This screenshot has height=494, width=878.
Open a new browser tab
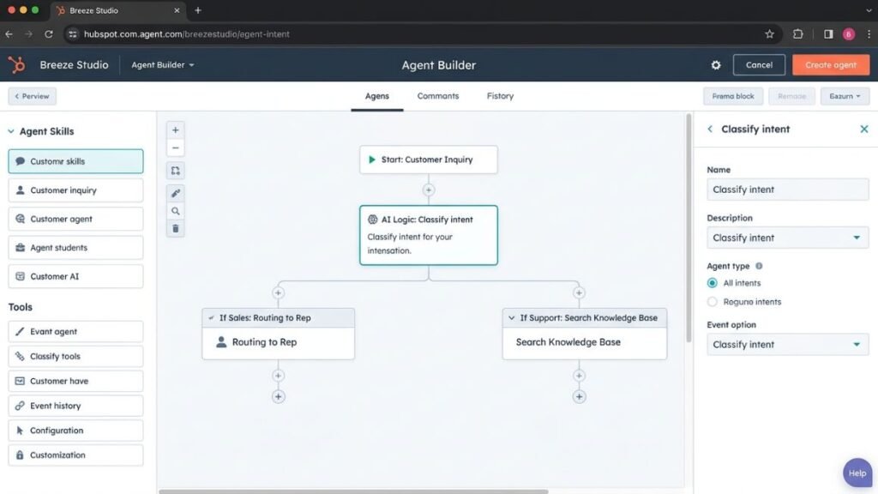(198, 10)
